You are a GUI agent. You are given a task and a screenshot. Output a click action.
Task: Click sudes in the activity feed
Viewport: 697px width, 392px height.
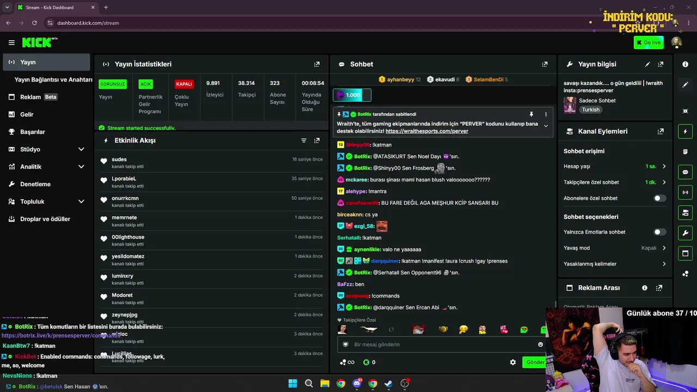[x=119, y=160]
